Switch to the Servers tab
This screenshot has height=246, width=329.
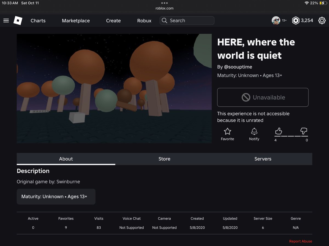(x=263, y=159)
